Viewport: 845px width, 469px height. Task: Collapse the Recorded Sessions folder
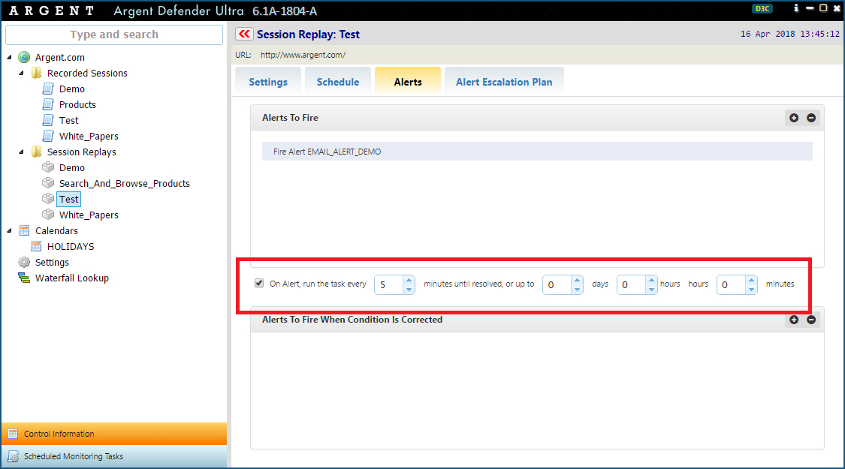(22, 74)
